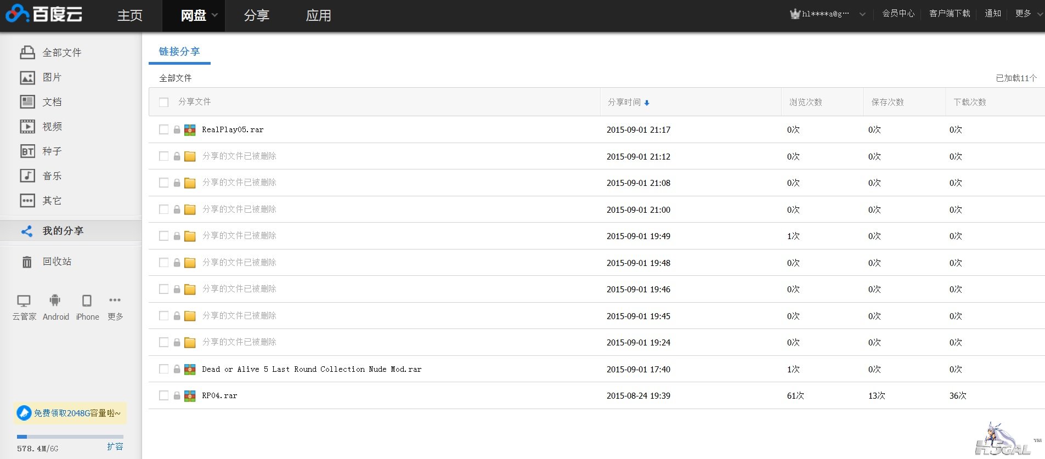Open the 音乐 music category icon
The width and height of the screenshot is (1045, 459).
tap(27, 176)
